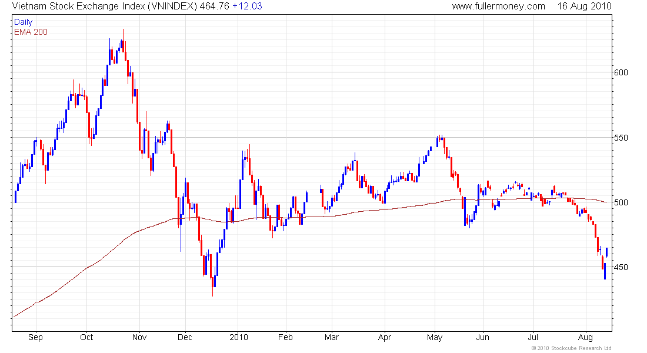The width and height of the screenshot is (647, 353).
Task: Click the 600 price axis label
Action: (621, 72)
